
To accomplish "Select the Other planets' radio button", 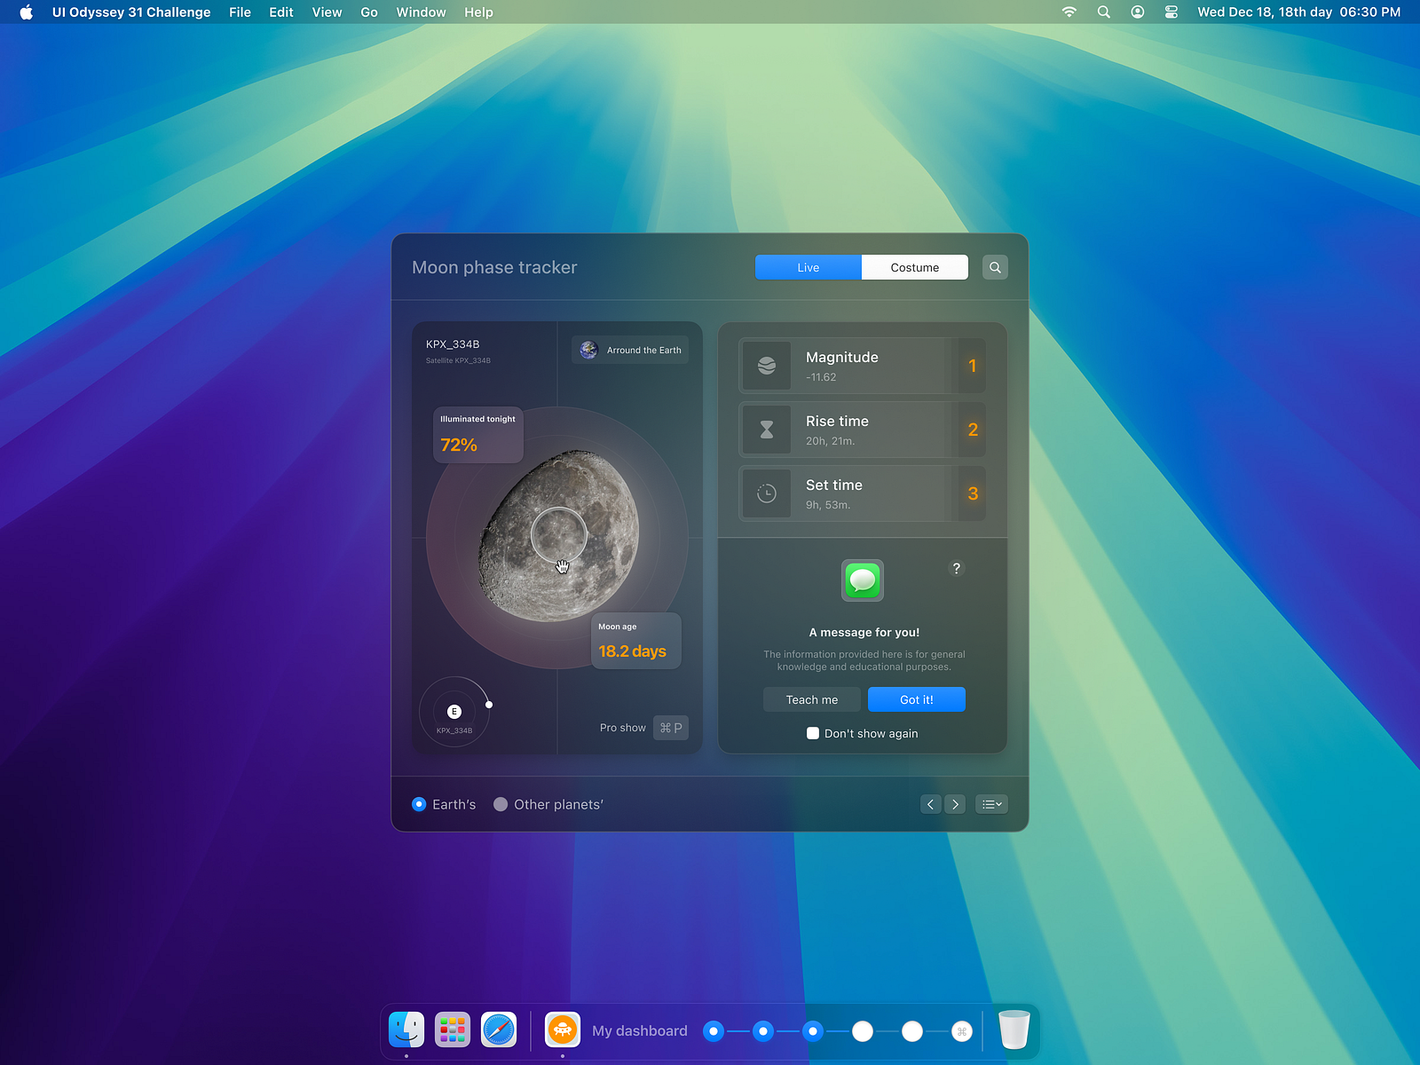I will coord(501,804).
